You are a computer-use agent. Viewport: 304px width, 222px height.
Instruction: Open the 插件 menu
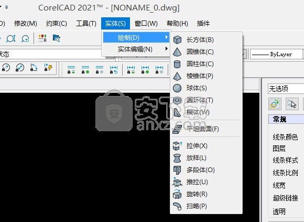point(203,24)
